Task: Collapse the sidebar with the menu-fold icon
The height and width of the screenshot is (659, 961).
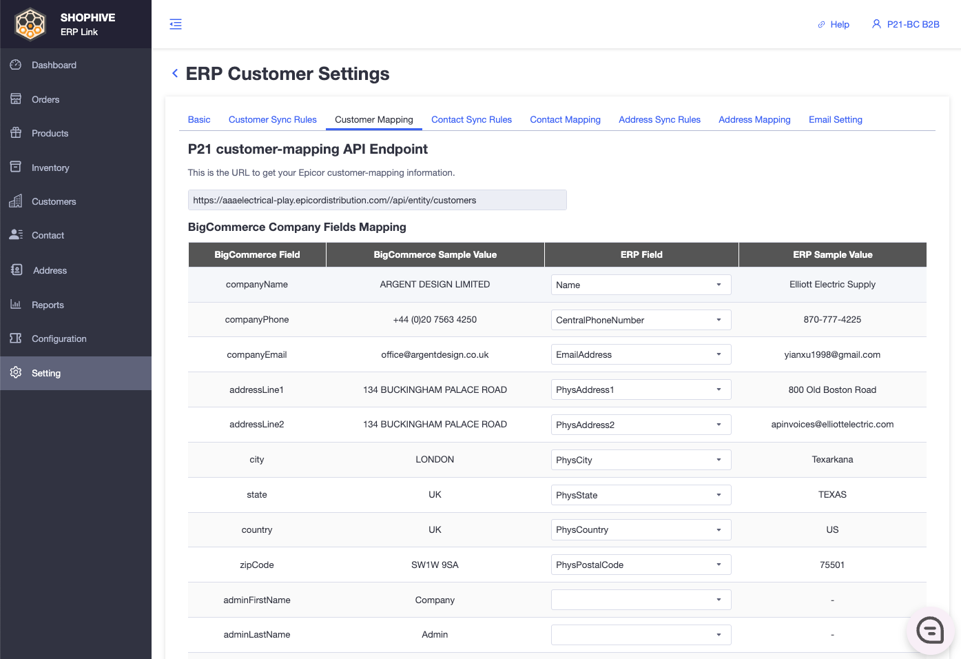Action: (x=176, y=24)
